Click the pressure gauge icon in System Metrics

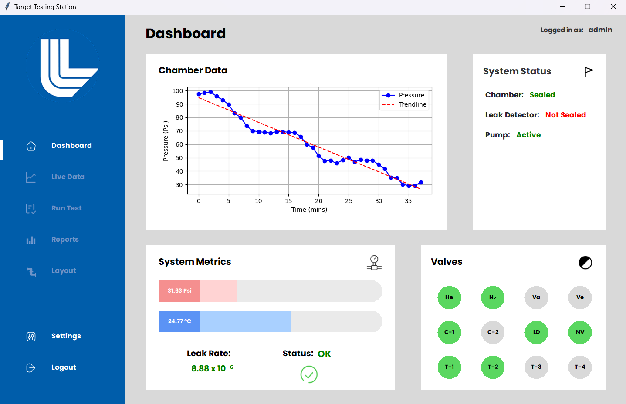coord(374,262)
